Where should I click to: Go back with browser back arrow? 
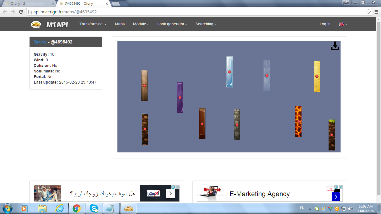click(x=5, y=12)
